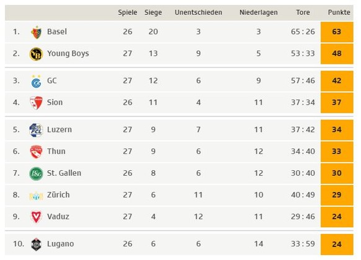Click the FC Zürich club logo

[36, 196]
